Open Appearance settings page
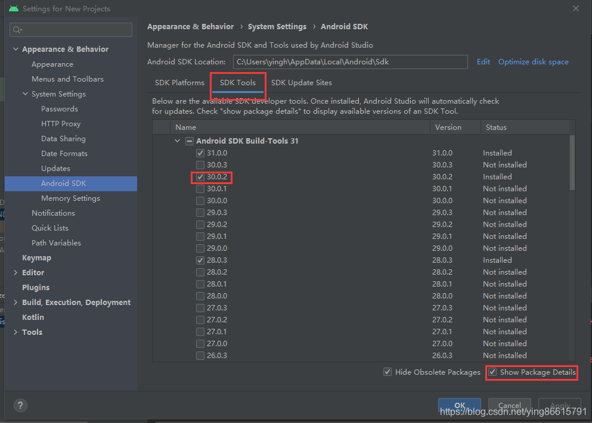The image size is (592, 423). [x=52, y=64]
